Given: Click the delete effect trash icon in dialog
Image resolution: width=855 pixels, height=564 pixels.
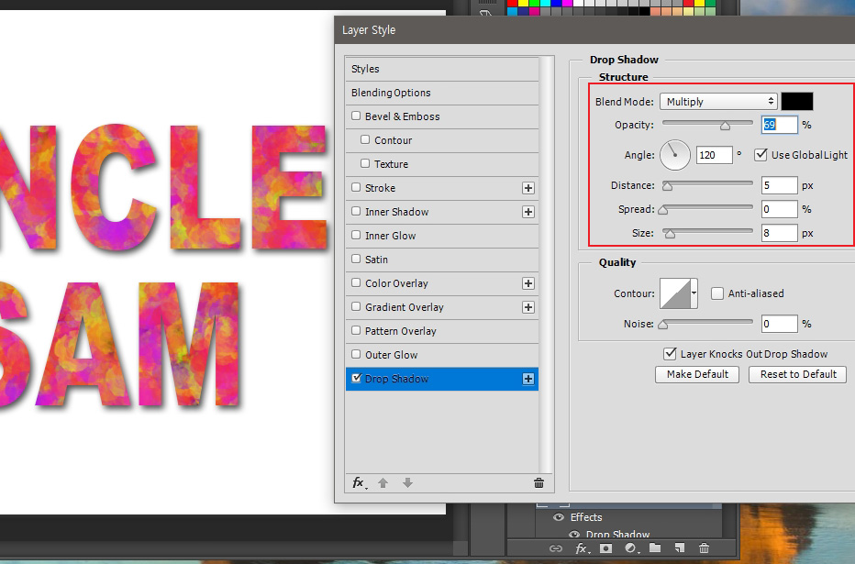Looking at the screenshot, I should 539,482.
